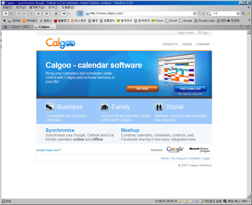Click the undo closed page toolbar button
This screenshot has width=252, height=205.
click(x=64, y=13)
